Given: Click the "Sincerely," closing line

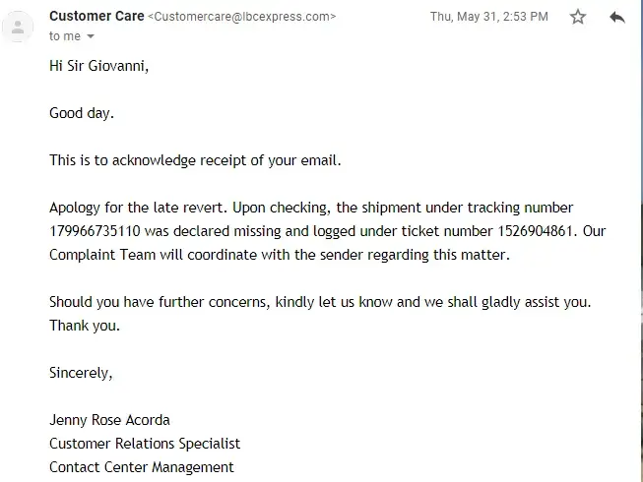Looking at the screenshot, I should [x=81, y=373].
